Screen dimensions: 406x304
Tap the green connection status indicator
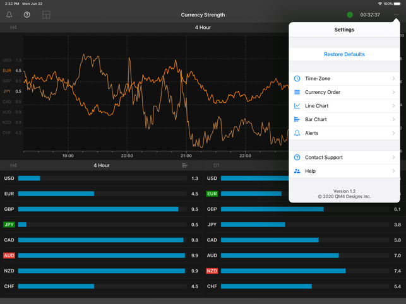point(350,15)
